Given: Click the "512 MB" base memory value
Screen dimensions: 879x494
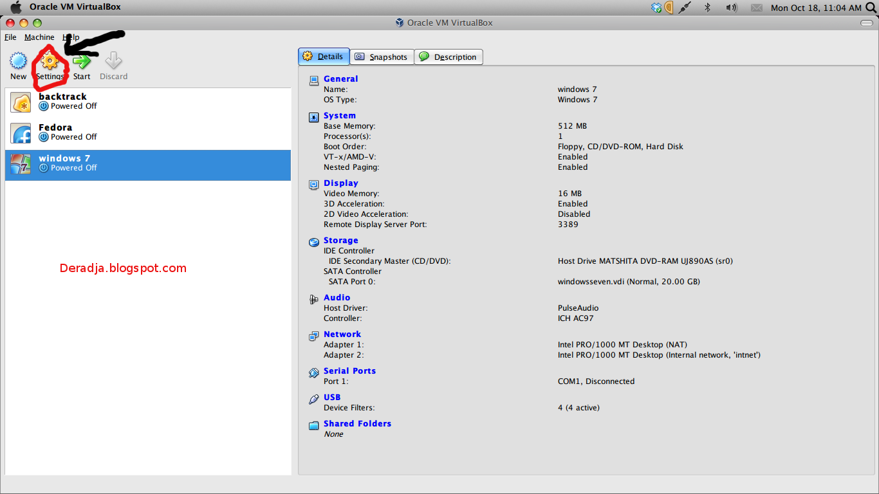Looking at the screenshot, I should tap(572, 126).
